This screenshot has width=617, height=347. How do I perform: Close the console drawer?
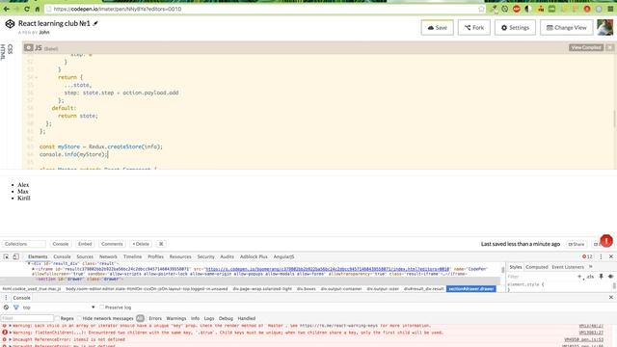pyautogui.click(x=611, y=298)
